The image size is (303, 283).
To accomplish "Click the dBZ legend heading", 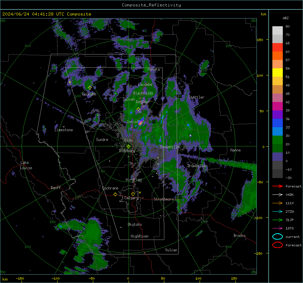I will pyautogui.click(x=285, y=18).
